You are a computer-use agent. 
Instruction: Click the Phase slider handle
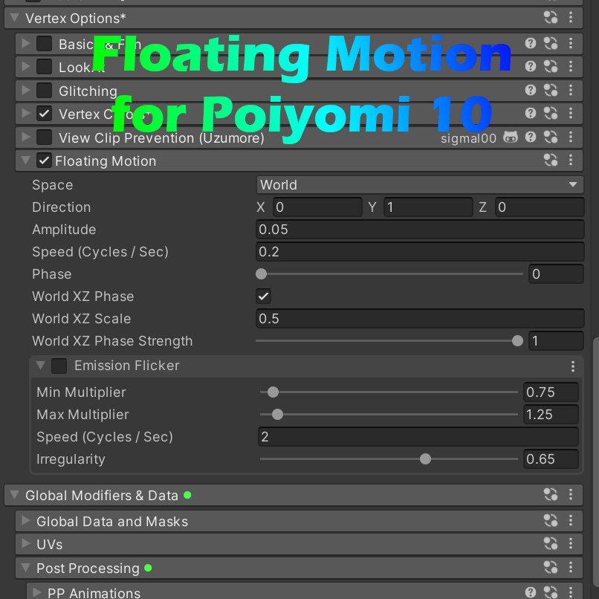click(262, 274)
